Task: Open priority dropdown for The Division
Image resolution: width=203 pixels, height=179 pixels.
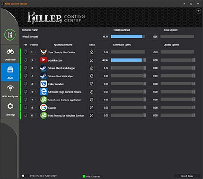Action: (x=34, y=52)
